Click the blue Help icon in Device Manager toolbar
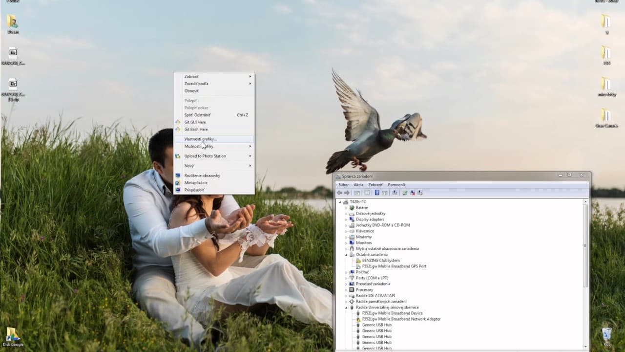Screen dimensions: 625x352 coord(377,193)
